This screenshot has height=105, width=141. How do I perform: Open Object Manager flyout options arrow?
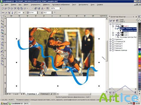point(136,20)
